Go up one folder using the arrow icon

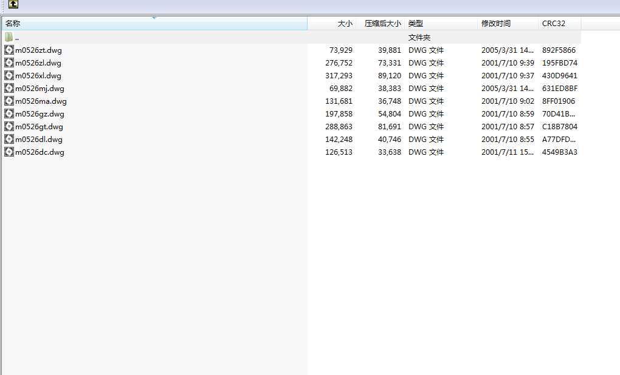tap(13, 4)
